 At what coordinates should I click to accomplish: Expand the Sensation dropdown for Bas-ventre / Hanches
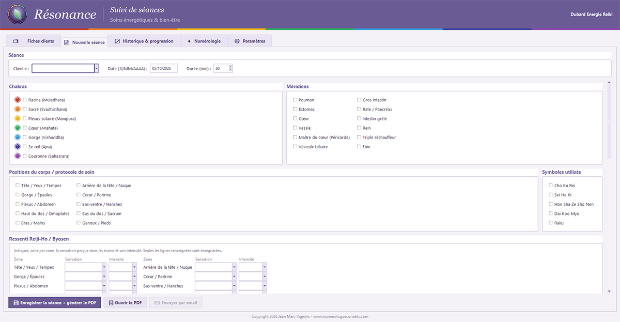click(x=235, y=286)
